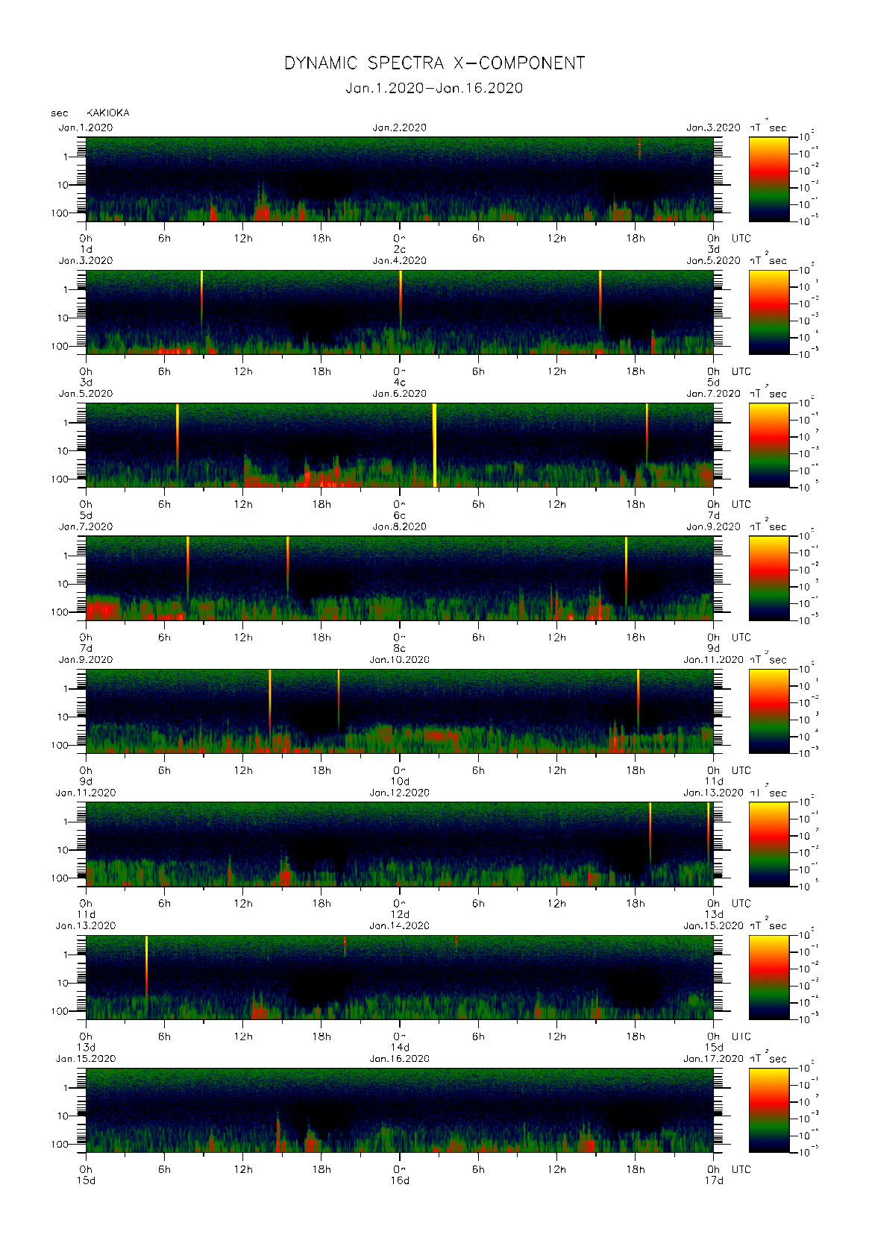The image size is (869, 1252).
Task: Click the 14d day marker
Action: pyautogui.click(x=400, y=1048)
